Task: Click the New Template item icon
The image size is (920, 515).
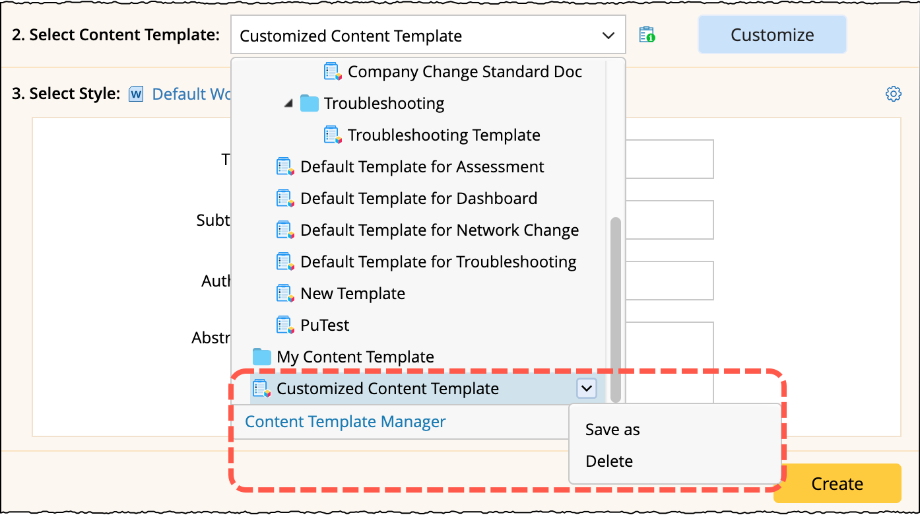Action: (x=285, y=294)
